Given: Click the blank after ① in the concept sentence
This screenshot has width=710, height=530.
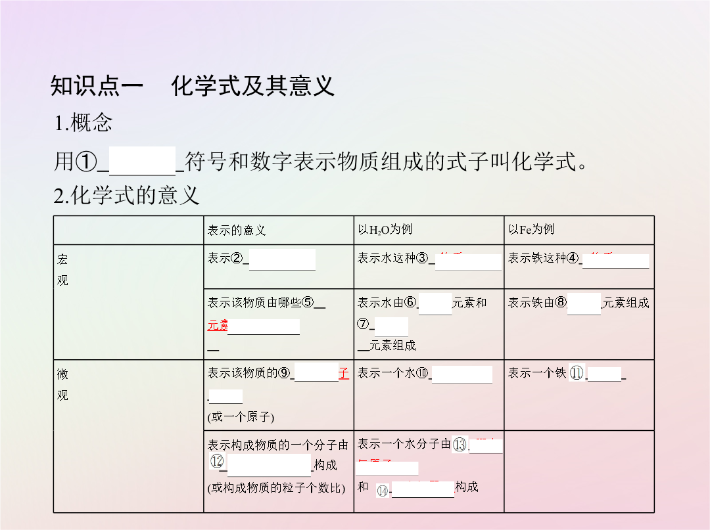Looking at the screenshot, I should click(x=142, y=161).
